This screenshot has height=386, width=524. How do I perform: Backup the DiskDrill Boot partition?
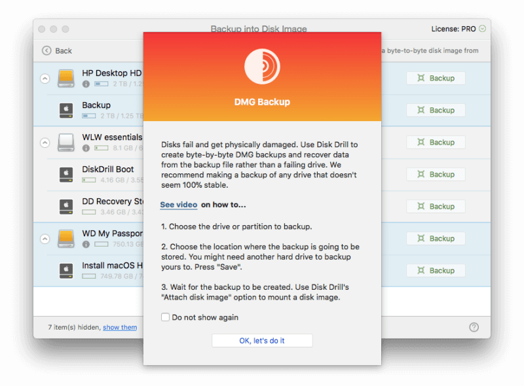(x=436, y=174)
